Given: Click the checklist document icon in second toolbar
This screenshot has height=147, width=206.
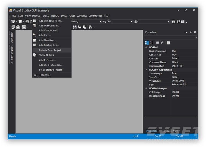Looking at the screenshot, I should pos(84,27).
